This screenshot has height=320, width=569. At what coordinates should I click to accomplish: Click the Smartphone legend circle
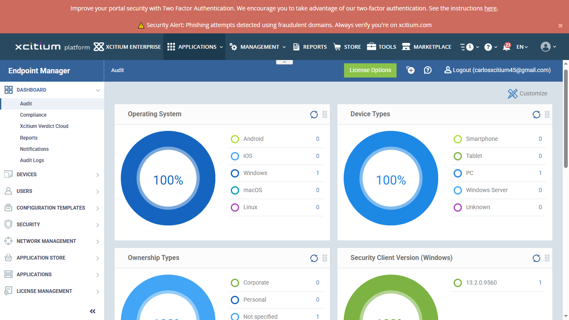coord(458,139)
